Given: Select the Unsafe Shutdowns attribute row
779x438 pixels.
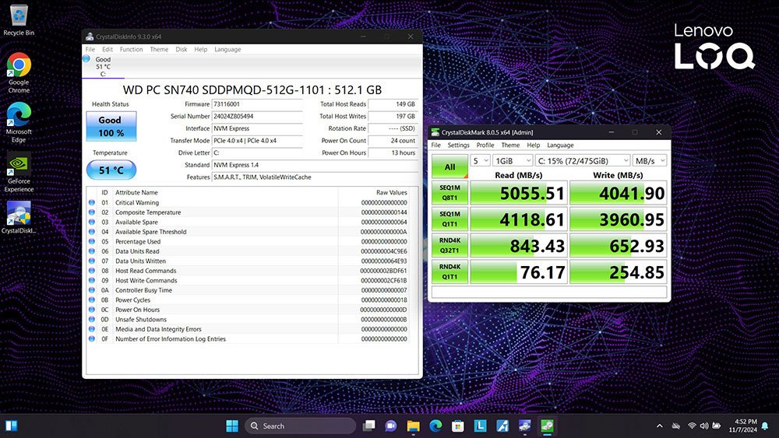Looking at the screenshot, I should 249,320.
